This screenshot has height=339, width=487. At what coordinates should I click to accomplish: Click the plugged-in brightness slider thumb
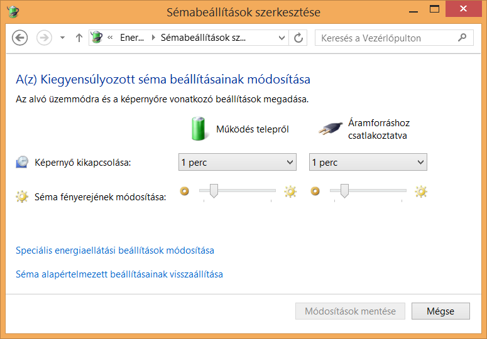pos(344,191)
